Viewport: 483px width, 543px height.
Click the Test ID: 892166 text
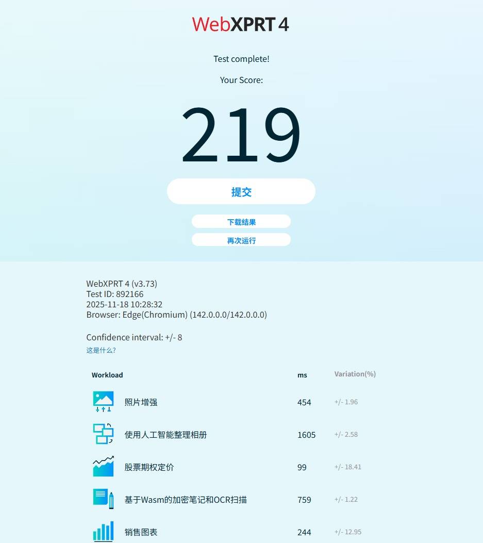(x=115, y=294)
